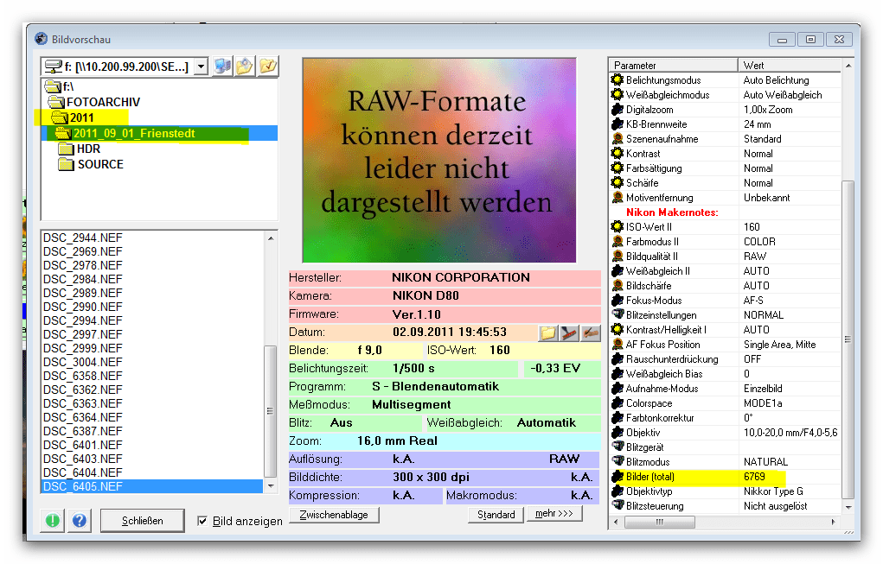The height and width of the screenshot is (564, 883).
Task: Open the drive selection dropdown
Action: (201, 67)
